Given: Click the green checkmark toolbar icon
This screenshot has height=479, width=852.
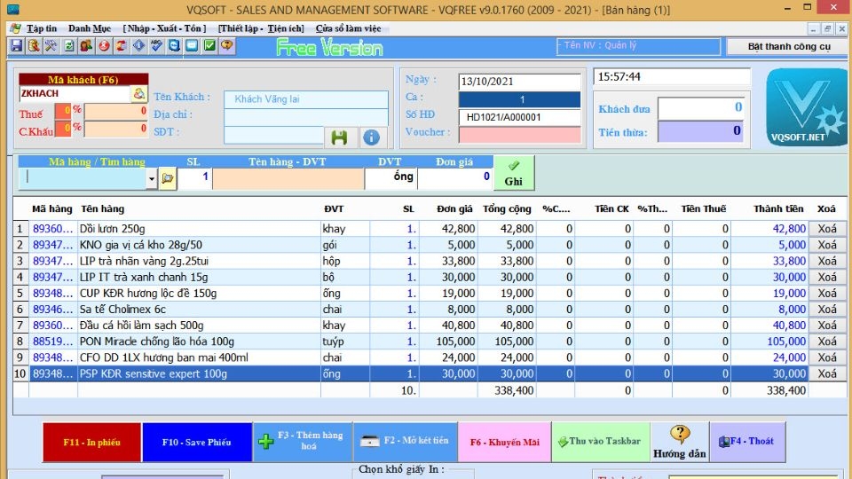Looking at the screenshot, I should click(x=209, y=45).
